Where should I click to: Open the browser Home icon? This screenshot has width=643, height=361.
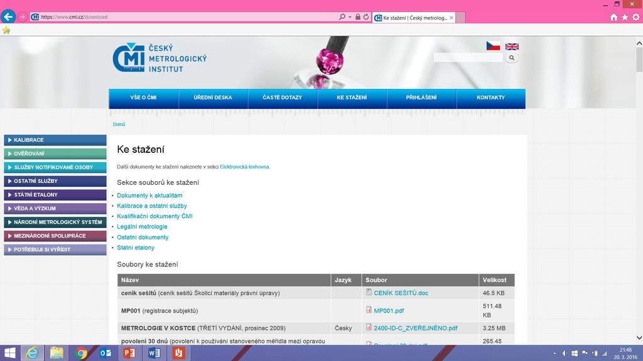coord(613,17)
